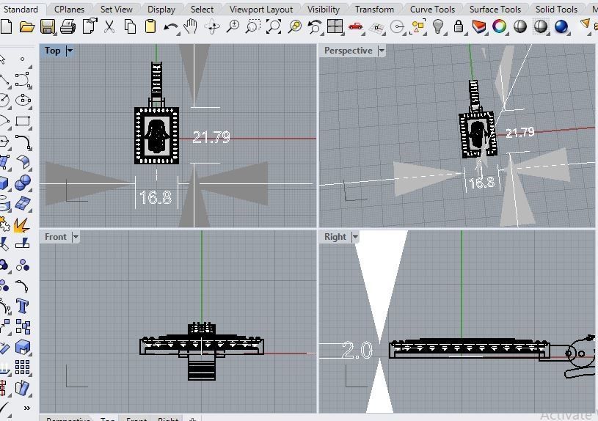The image size is (598, 421).
Task: Select the 2.0 dimension in Right viewport
Action: coord(357,350)
